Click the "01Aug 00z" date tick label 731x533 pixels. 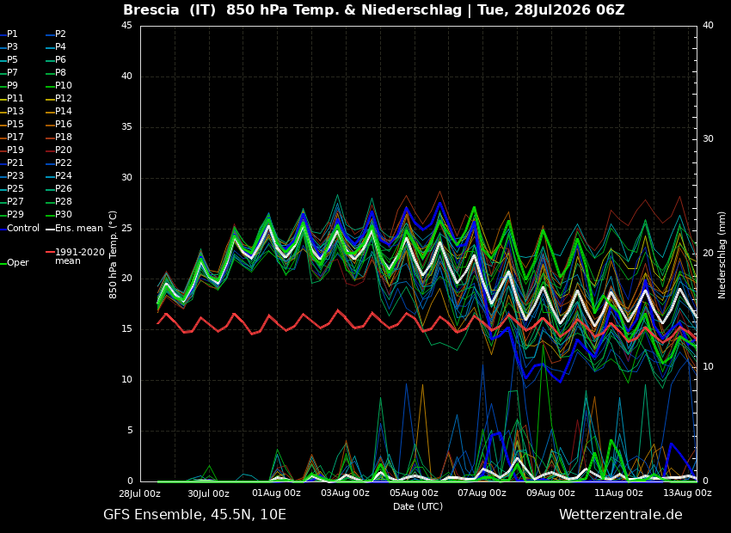tap(276, 493)
